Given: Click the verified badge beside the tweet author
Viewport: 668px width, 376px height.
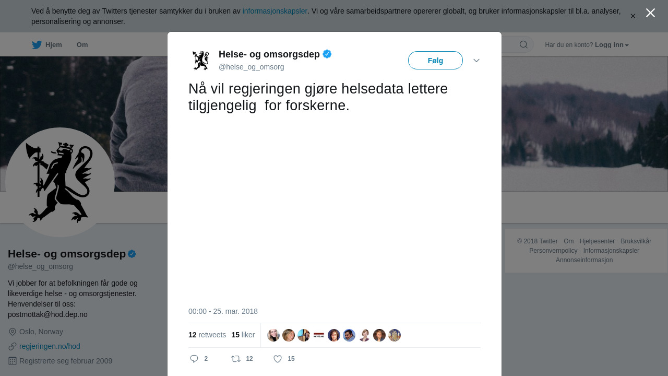Looking at the screenshot, I should coord(327,54).
